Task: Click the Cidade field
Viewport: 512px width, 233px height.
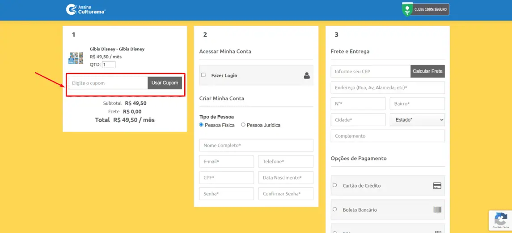Action: 358,120
